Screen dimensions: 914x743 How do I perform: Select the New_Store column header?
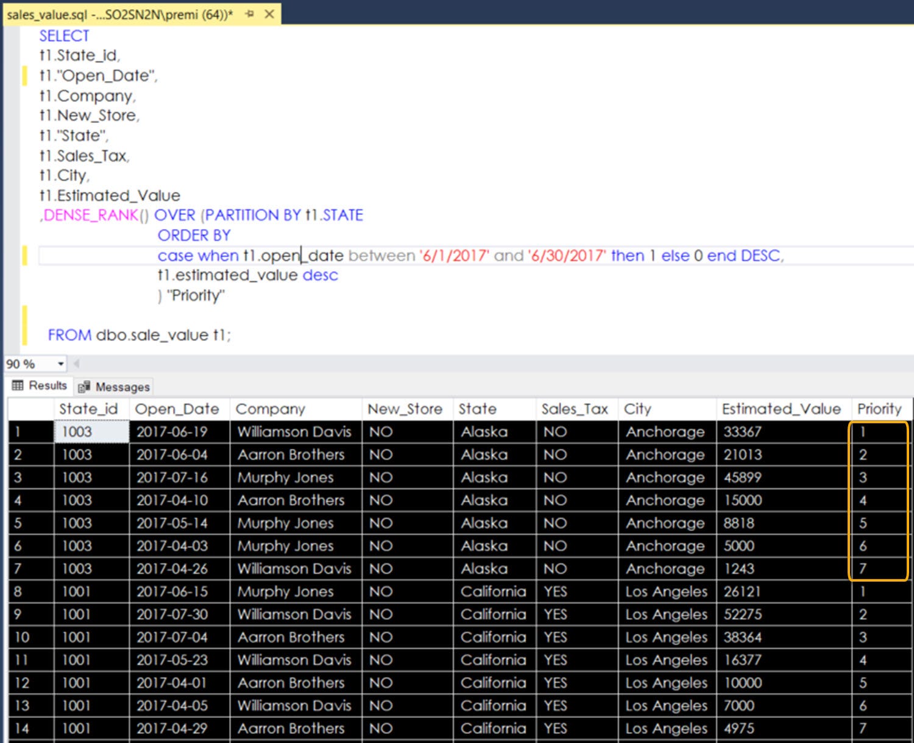click(x=405, y=409)
